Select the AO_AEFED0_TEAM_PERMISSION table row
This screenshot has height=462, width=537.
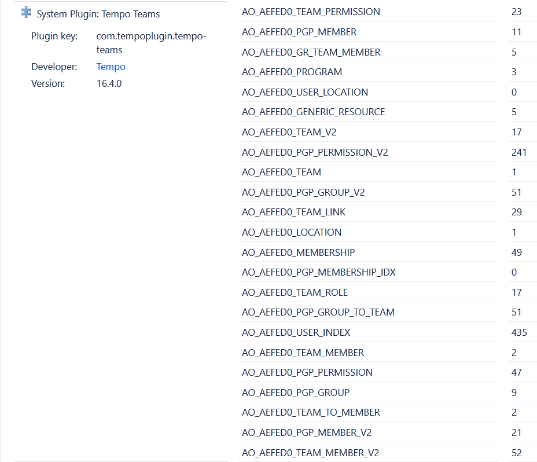click(x=311, y=12)
